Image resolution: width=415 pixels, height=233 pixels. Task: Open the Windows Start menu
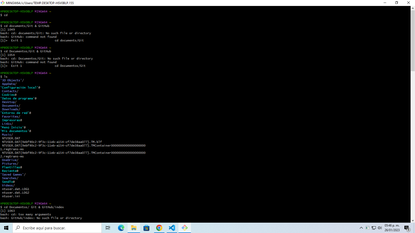tap(6, 228)
